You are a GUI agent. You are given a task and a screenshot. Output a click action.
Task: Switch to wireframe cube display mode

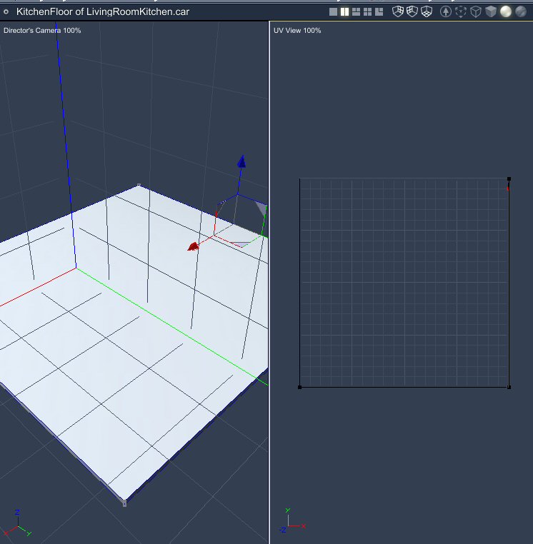coord(476,11)
